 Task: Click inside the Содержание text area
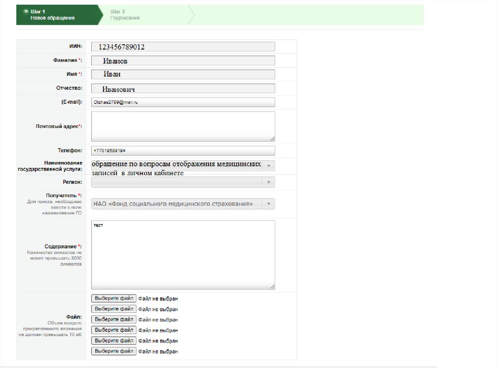[x=183, y=255]
